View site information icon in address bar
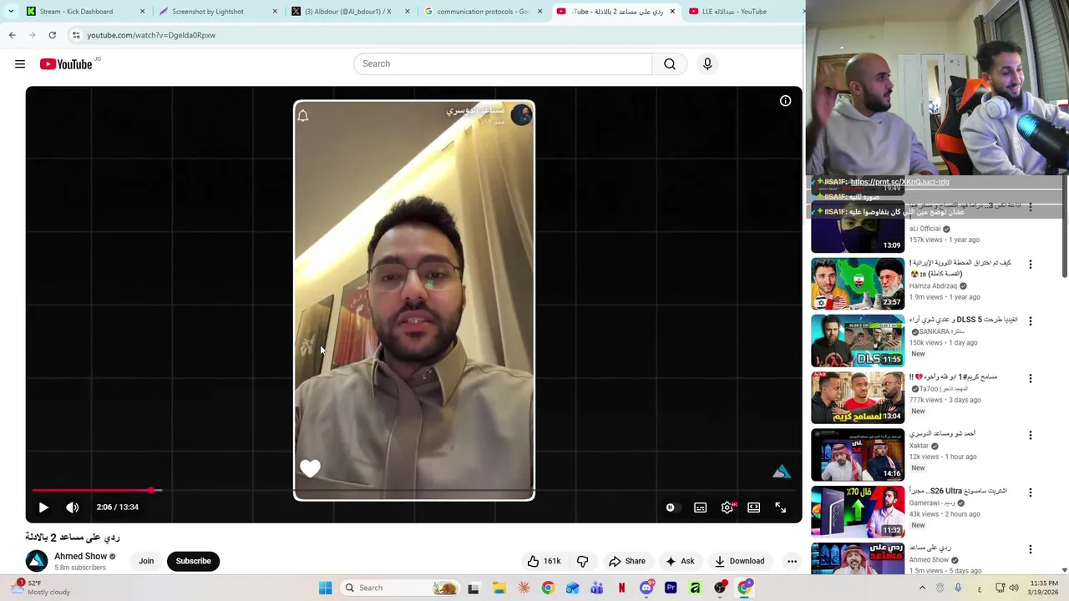This screenshot has width=1069, height=601. (x=76, y=35)
